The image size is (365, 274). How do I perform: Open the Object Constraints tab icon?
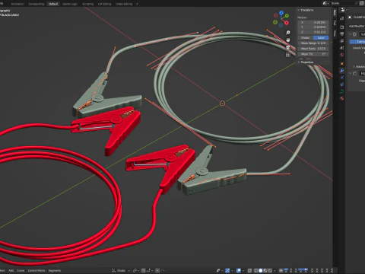tap(342, 84)
